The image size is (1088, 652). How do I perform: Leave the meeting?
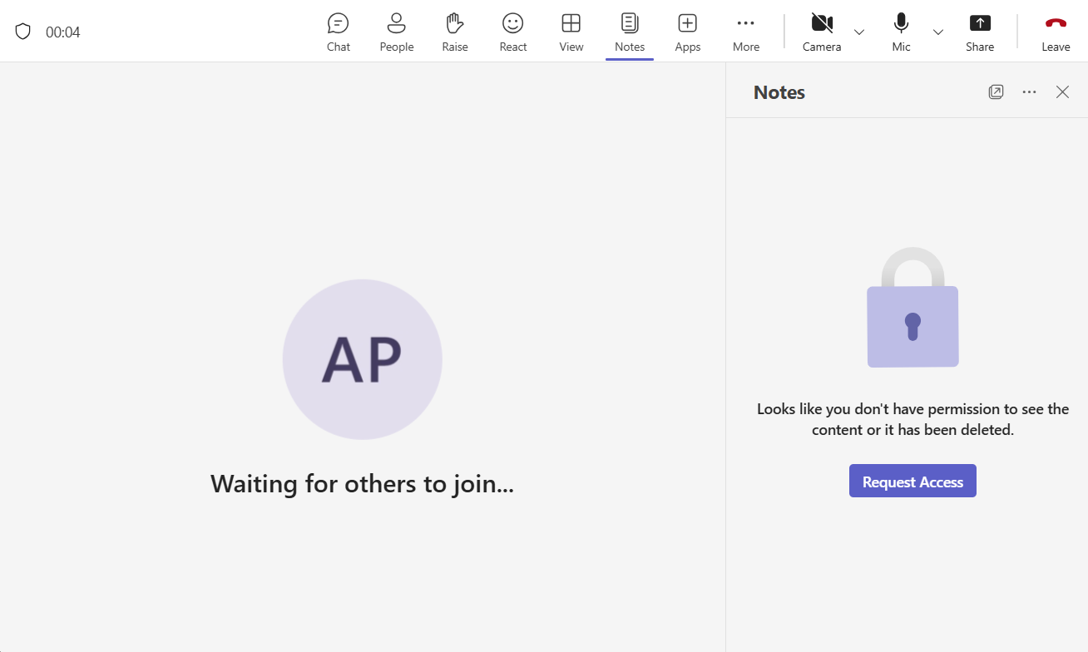point(1056,32)
